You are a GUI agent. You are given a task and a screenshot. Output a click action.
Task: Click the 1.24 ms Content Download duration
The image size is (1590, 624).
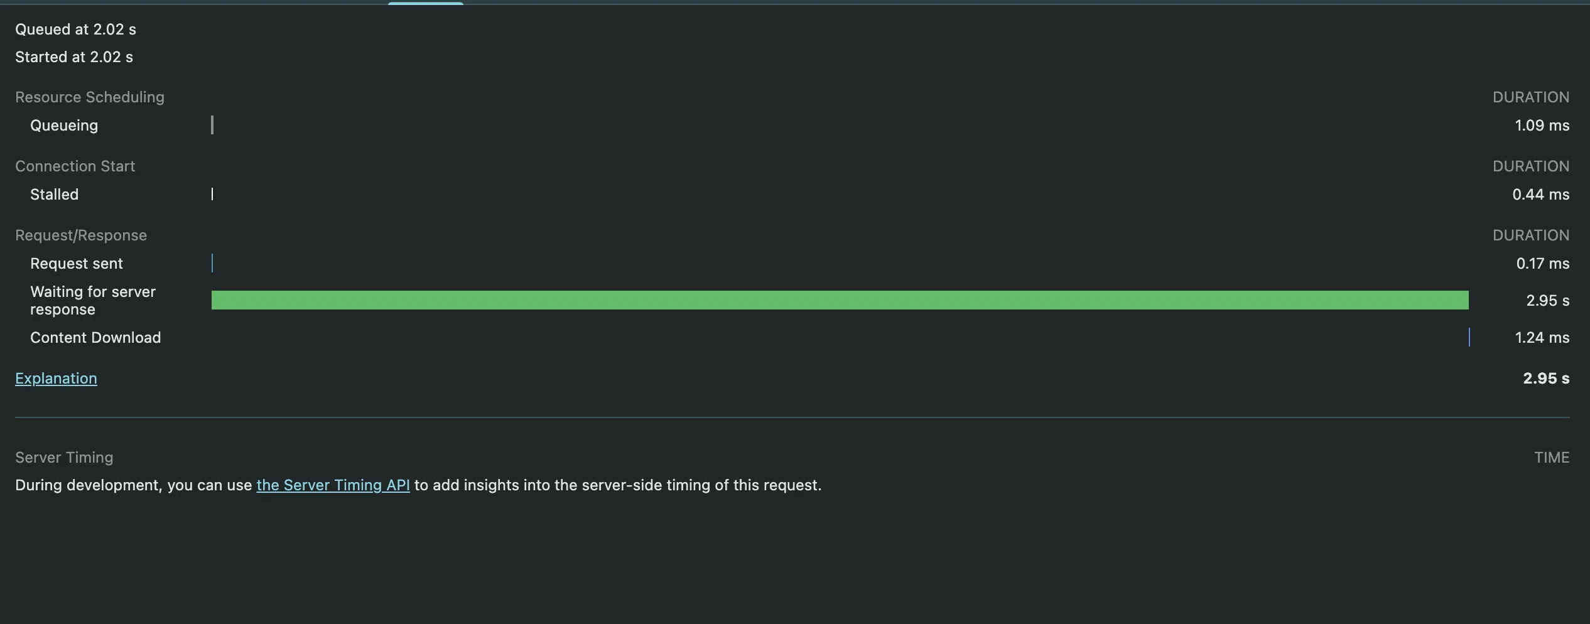tap(1542, 338)
